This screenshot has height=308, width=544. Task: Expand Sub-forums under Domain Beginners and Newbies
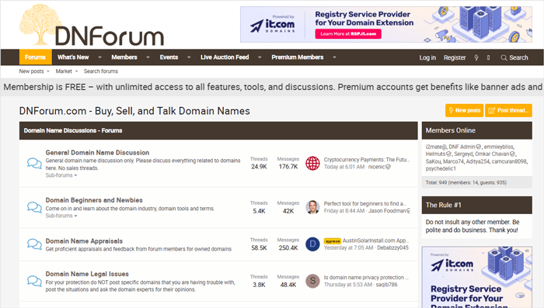click(x=61, y=216)
